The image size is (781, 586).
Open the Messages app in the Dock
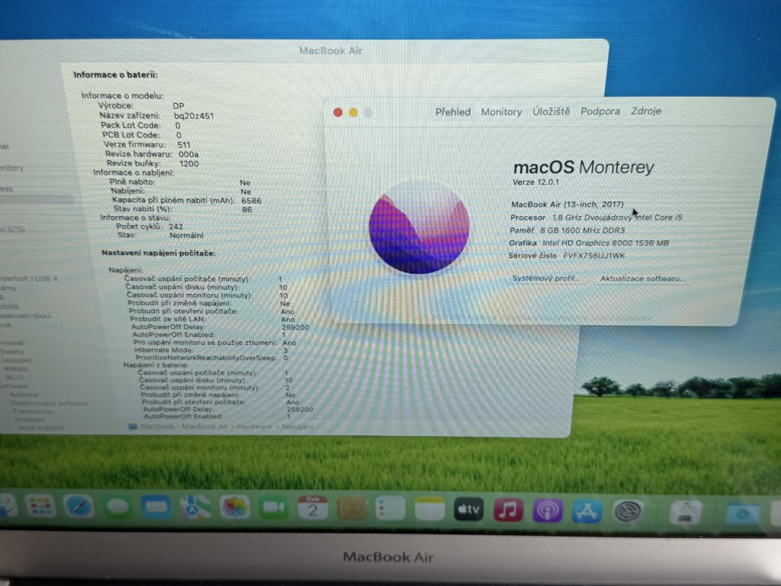[117, 507]
